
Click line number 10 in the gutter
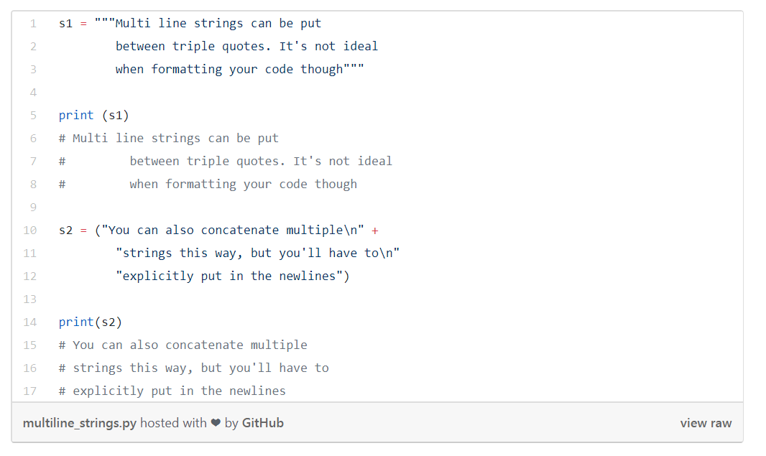pos(30,230)
